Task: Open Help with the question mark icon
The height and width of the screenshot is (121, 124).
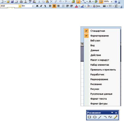Action: click(116, 1)
